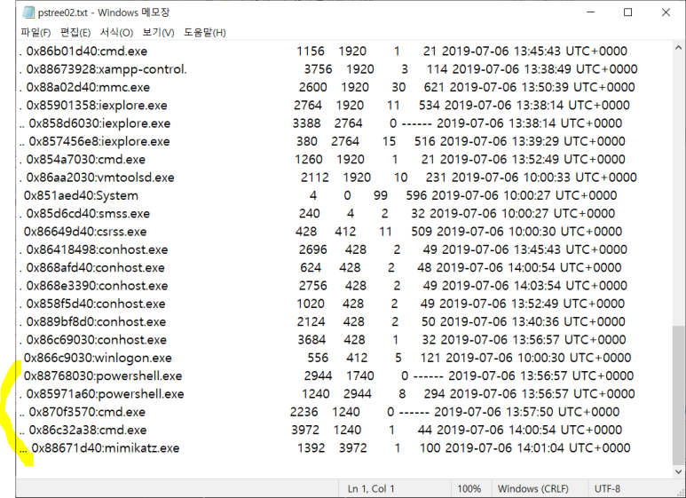Click the 0x86418498:conhost.exe entry
686x498 pixels.
click(97, 249)
